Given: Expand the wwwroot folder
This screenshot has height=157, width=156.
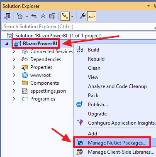Looking at the screenshot, I should (x=14, y=75).
